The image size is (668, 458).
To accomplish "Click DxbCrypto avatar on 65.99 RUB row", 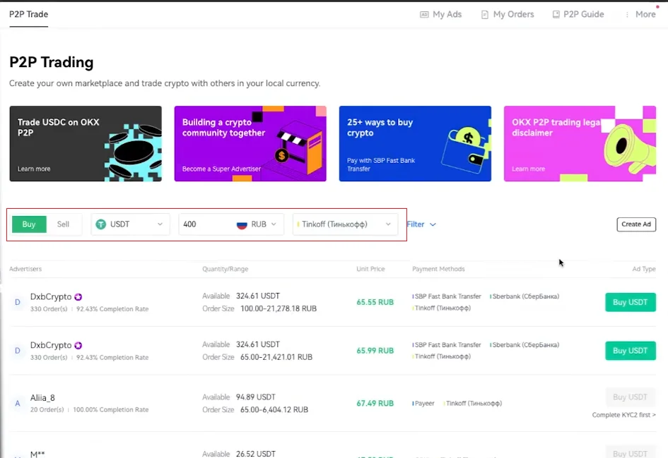I will click(18, 351).
